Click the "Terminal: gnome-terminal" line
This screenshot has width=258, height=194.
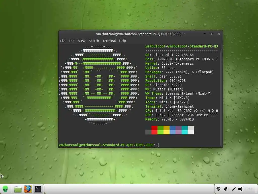point(170,106)
